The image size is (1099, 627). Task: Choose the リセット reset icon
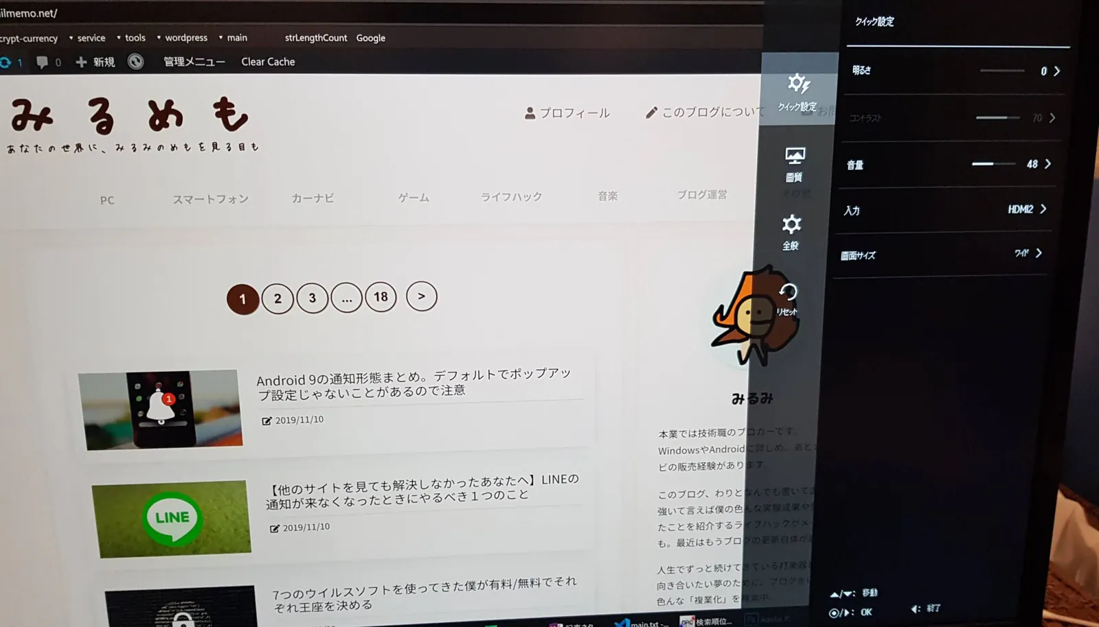(x=788, y=299)
